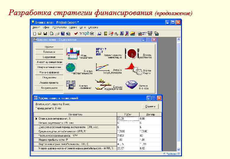This screenshot has height=159, width=230.
Task: Click the Open folder toolbar icon
Action: coord(40,34)
